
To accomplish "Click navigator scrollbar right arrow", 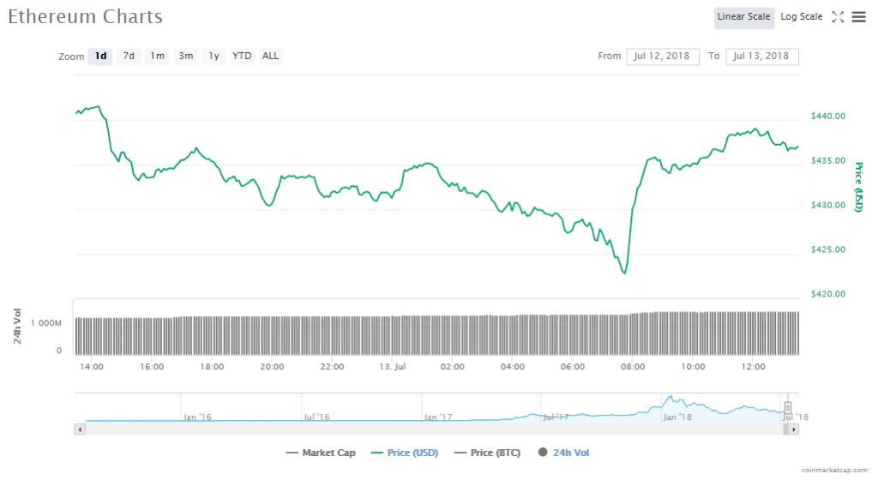I will click(795, 428).
